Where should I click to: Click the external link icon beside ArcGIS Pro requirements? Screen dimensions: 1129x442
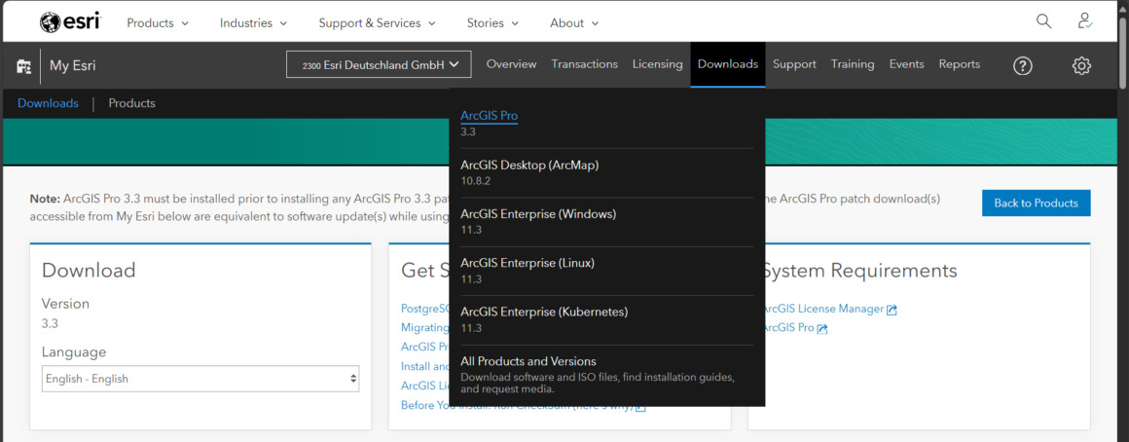(822, 329)
